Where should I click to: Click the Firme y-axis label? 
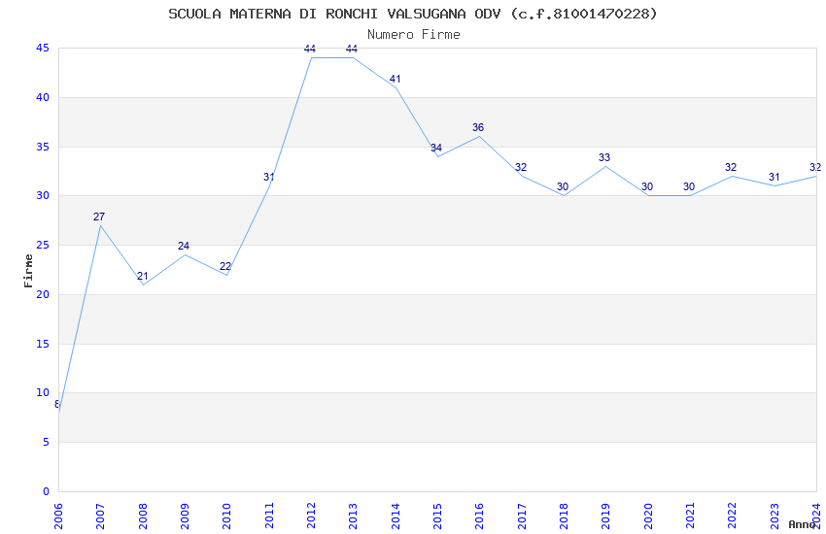click(28, 271)
